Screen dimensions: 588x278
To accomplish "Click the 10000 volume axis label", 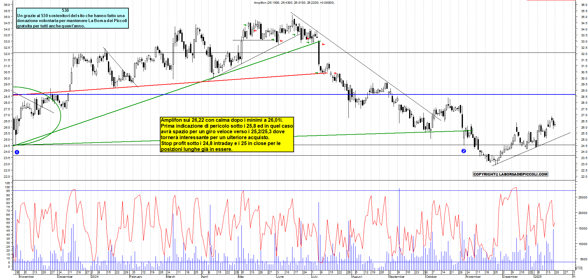I will (582, 244).
